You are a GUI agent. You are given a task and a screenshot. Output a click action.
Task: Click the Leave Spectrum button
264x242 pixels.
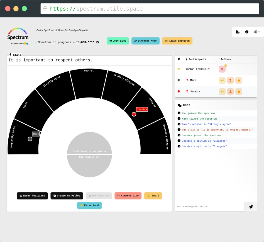(x=177, y=41)
